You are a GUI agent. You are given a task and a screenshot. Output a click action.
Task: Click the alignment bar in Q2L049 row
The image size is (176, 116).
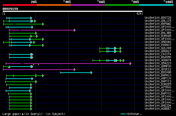[x=111, y=48]
